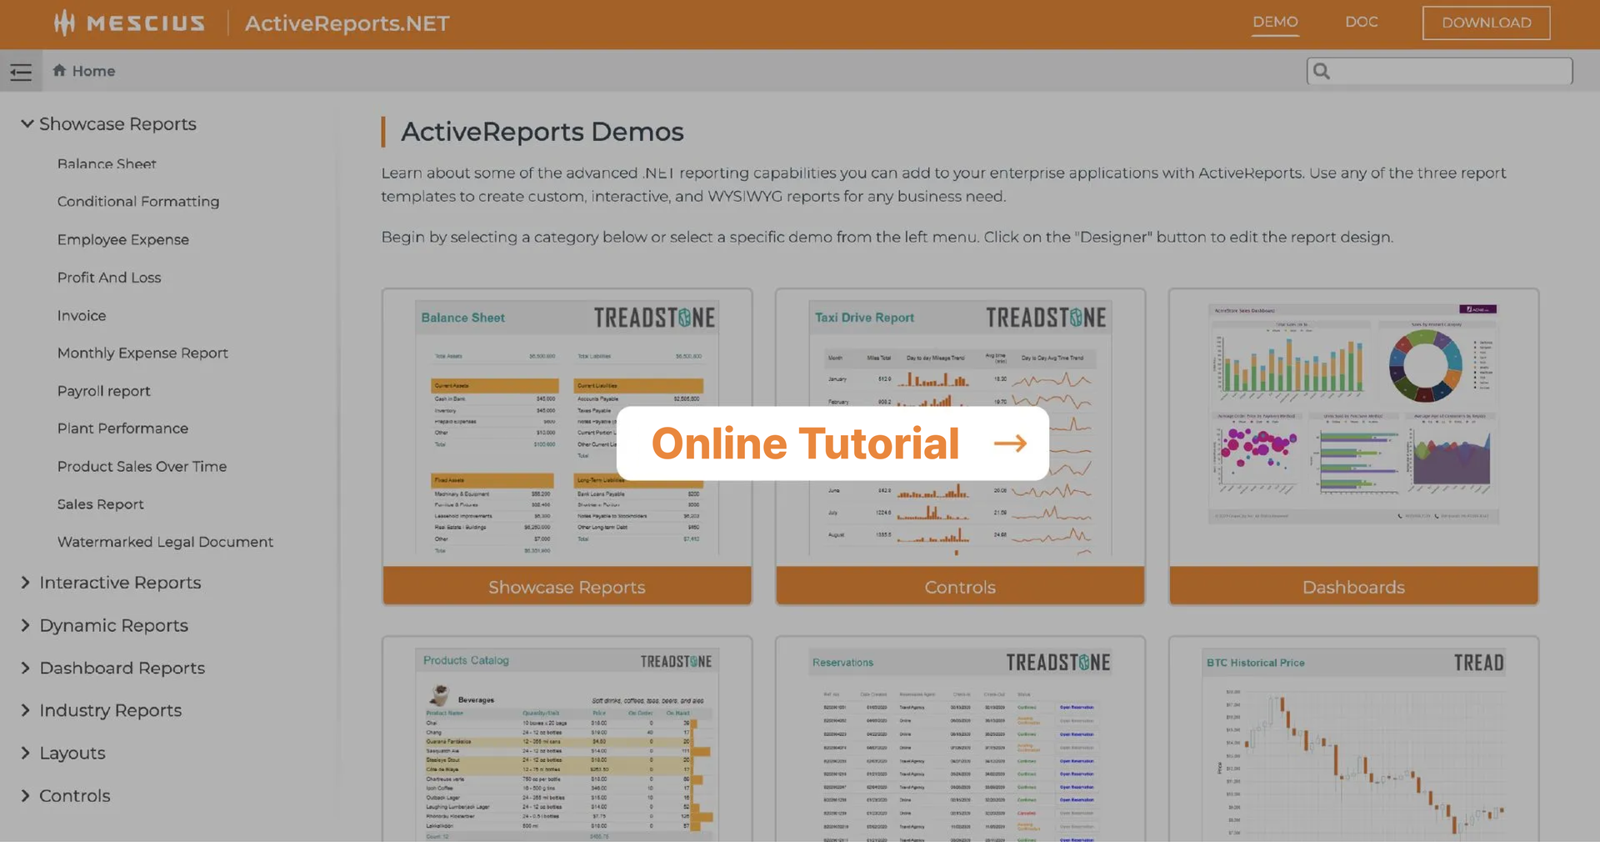The image size is (1600, 842).
Task: Select Employee Expense in sidebar
Action: 123,240
